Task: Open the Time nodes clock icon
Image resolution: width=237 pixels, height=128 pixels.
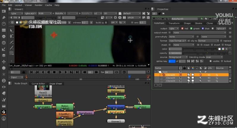Action: coord(4,24)
